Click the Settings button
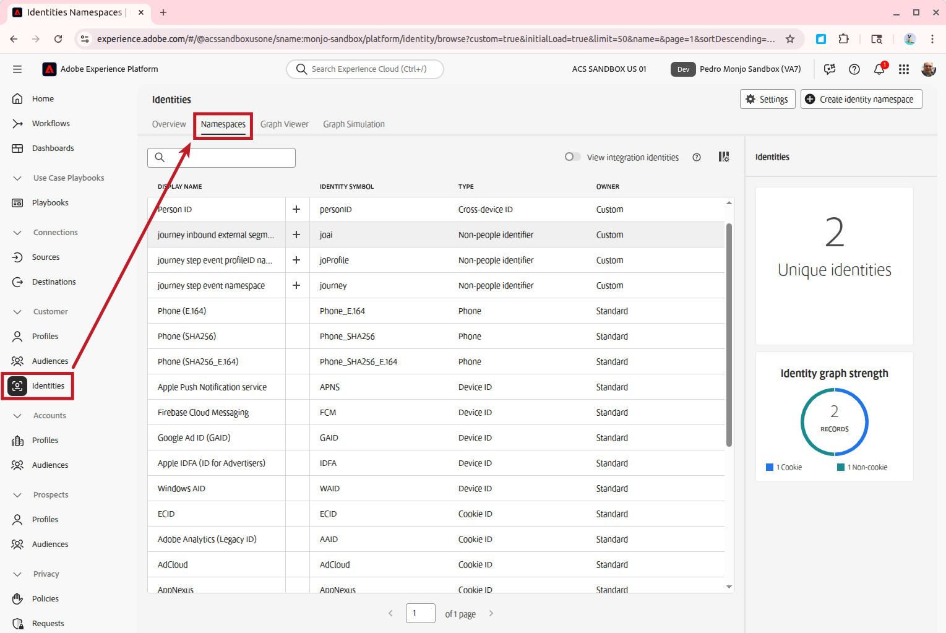 pyautogui.click(x=767, y=99)
